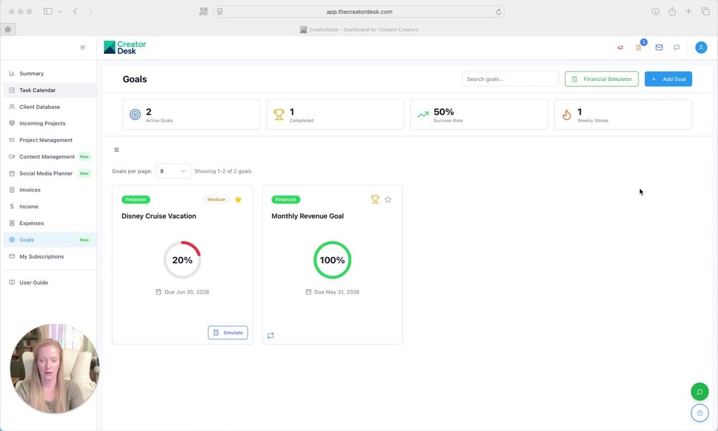This screenshot has height=431, width=718.
Task: Open Social Media Planner in sidebar
Action: (x=49, y=173)
